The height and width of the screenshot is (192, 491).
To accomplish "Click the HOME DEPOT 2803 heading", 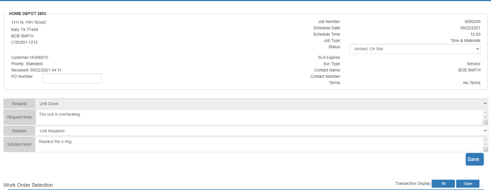I will pyautogui.click(x=28, y=14).
